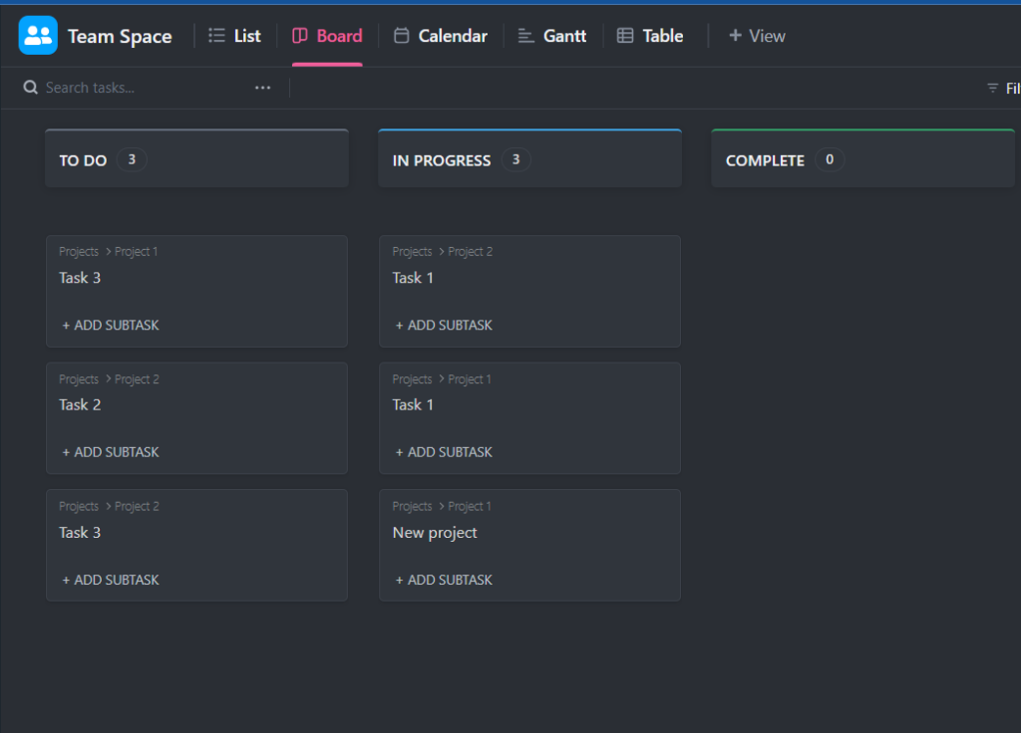
Task: Click the TO DO task count badge
Action: [130, 159]
